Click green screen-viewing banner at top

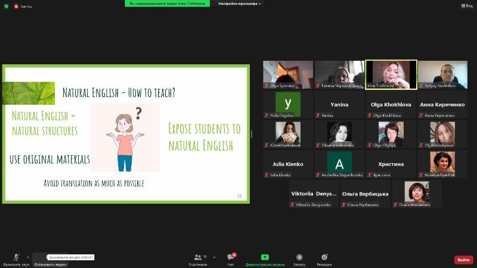tap(168, 4)
